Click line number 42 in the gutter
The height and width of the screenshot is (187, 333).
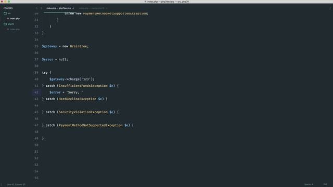[36, 92]
